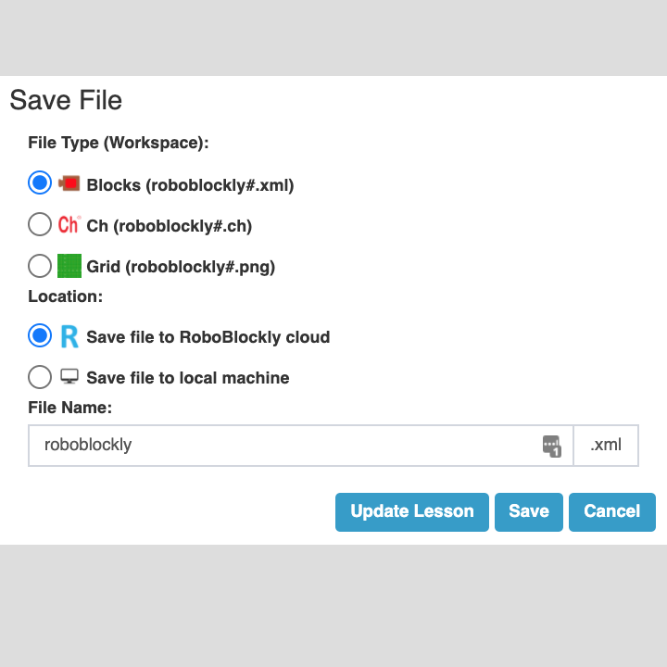
Task: Choose the local machine location radio button
Action: pyautogui.click(x=40, y=377)
